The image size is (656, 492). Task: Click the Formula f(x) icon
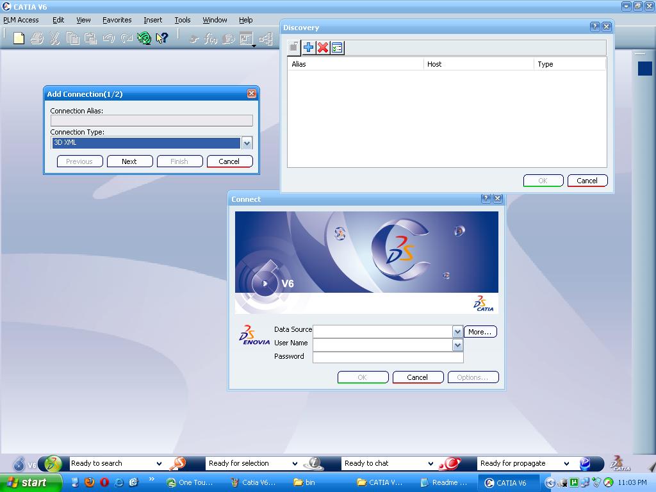point(210,39)
